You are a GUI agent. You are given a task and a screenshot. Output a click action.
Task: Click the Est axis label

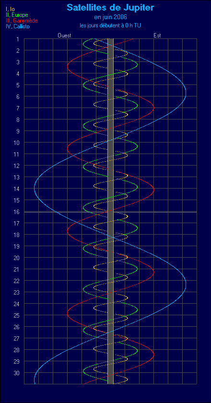157,36
